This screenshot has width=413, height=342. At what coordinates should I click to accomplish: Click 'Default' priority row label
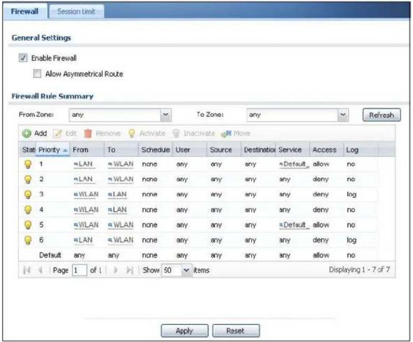(x=50, y=255)
